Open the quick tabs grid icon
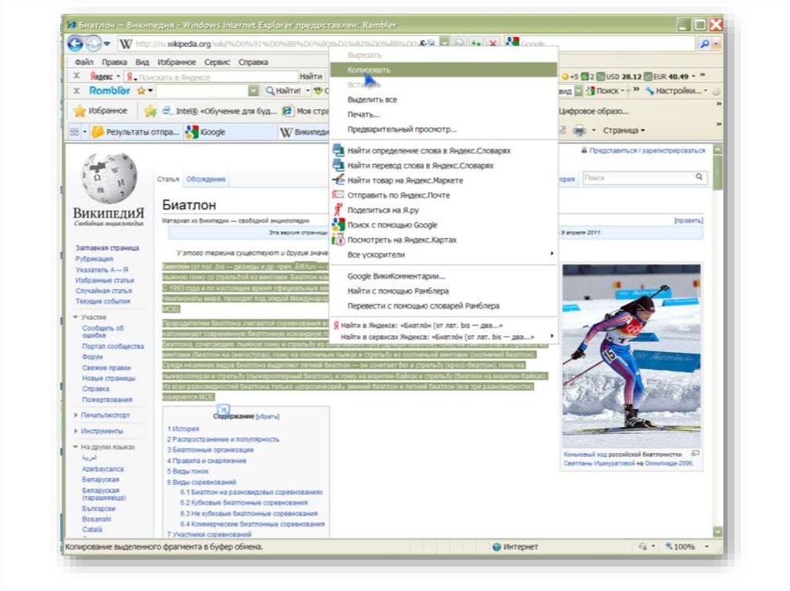Screen dimensions: 790x591 point(75,132)
